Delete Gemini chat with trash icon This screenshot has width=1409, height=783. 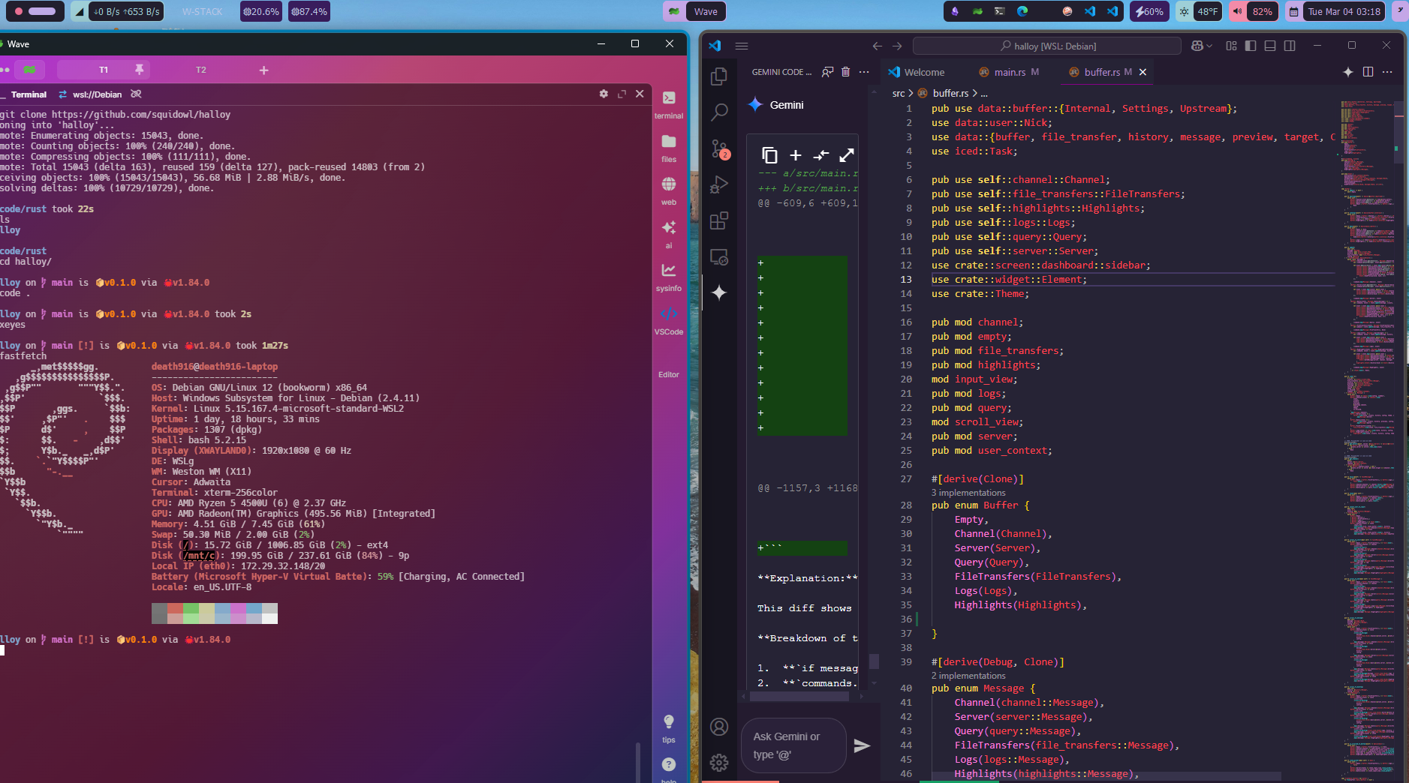[x=846, y=72]
